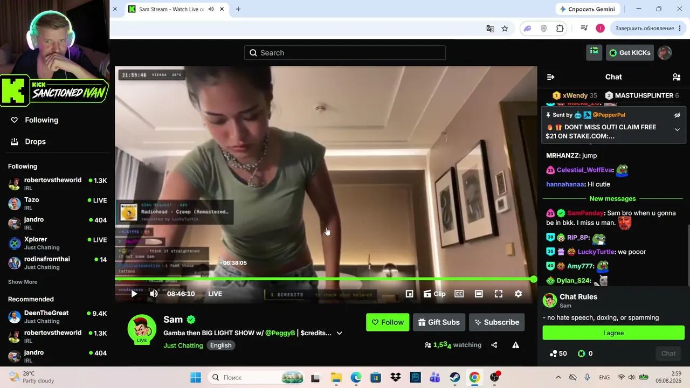The image size is (690, 388).
Task: Open the Ask Gemini button
Action: 587,9
